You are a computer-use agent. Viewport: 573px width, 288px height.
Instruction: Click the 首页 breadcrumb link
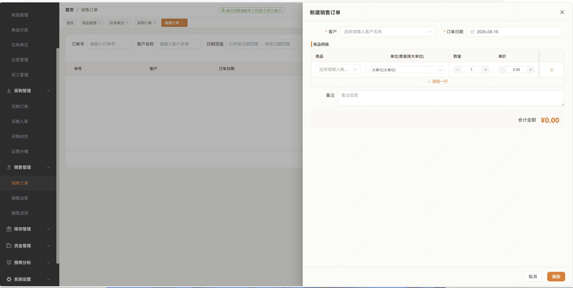(70, 10)
